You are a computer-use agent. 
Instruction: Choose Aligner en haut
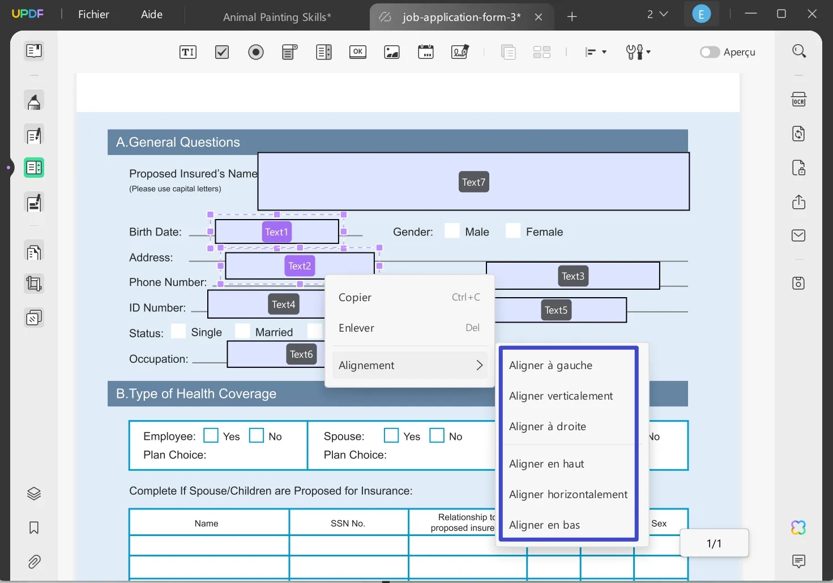point(568,464)
